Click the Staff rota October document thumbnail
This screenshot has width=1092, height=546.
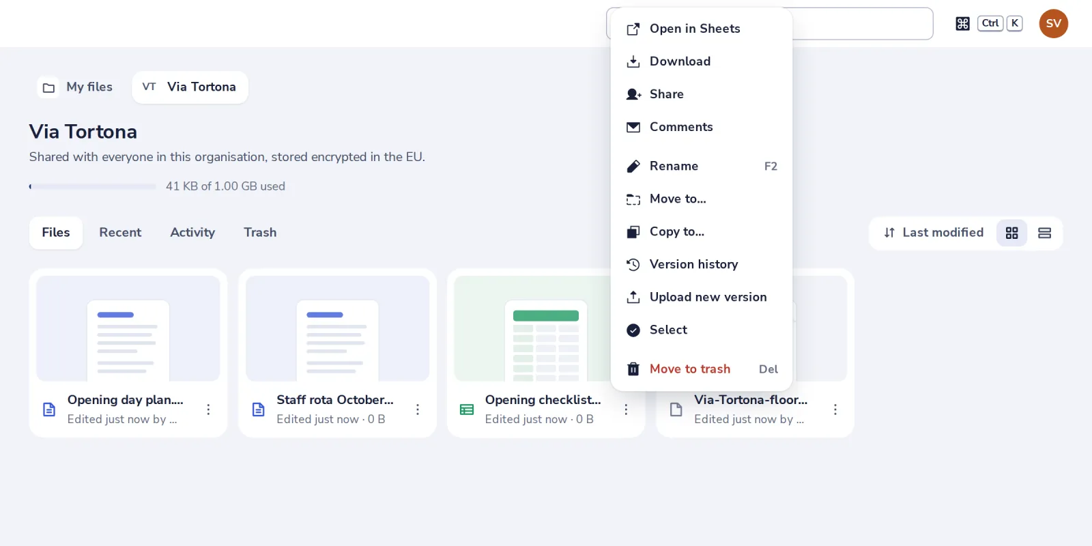tap(338, 328)
